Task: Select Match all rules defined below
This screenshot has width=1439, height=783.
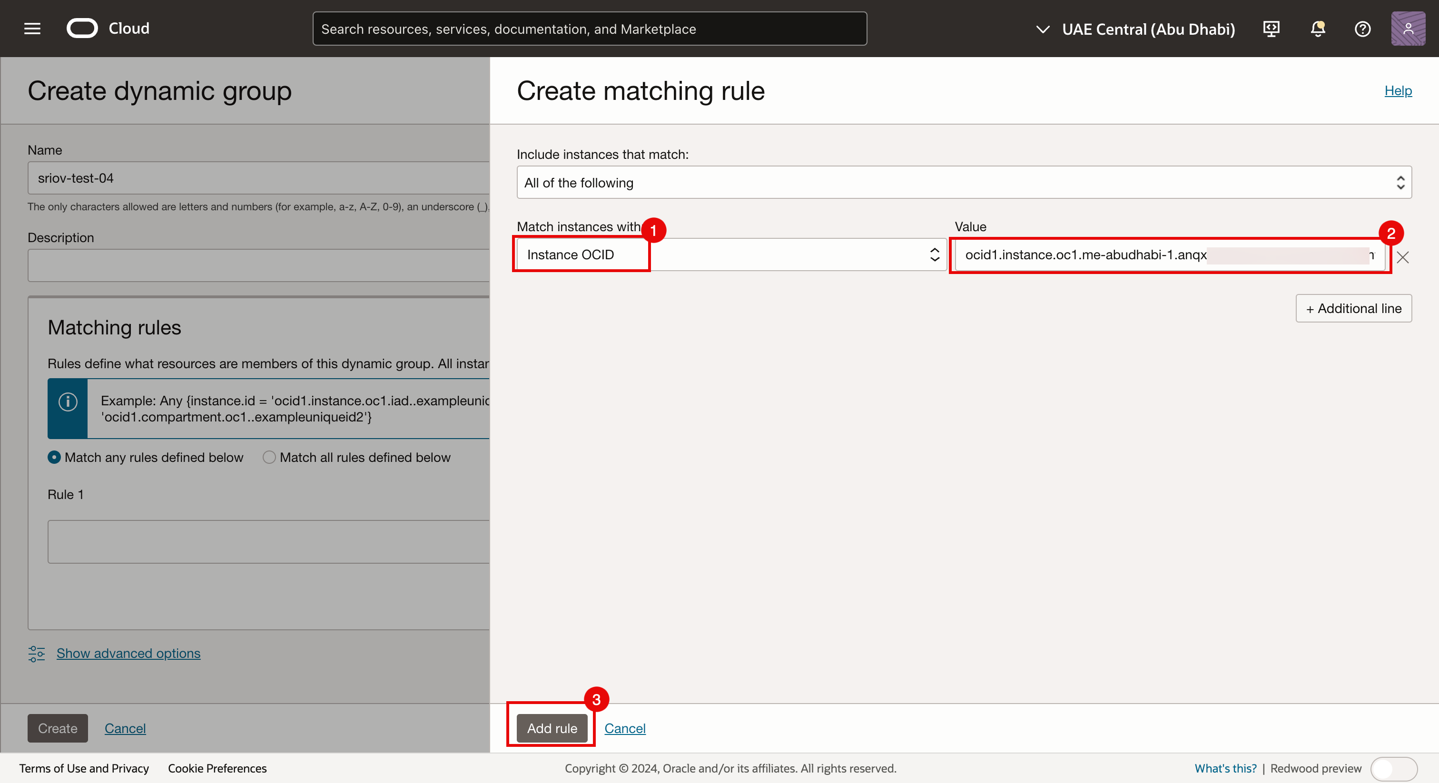Action: [x=269, y=458]
